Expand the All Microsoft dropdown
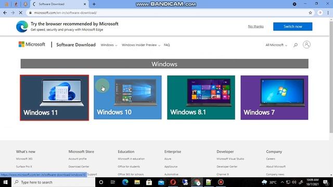This screenshot has width=333, height=187. click(x=276, y=45)
